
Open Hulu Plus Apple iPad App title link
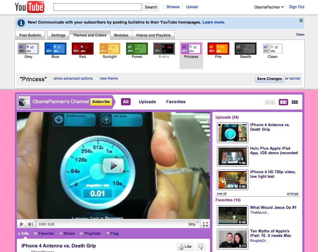point(274,151)
